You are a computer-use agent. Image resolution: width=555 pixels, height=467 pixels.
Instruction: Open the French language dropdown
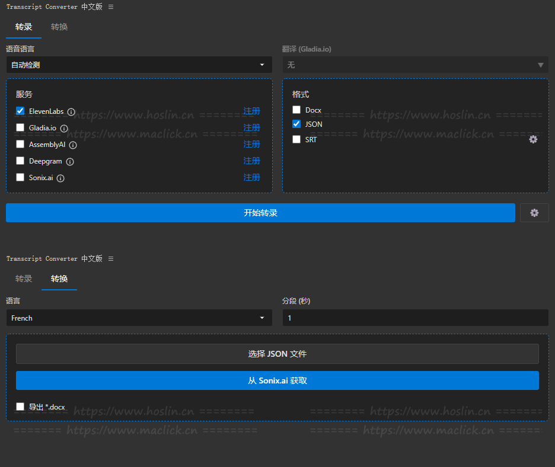pos(139,318)
